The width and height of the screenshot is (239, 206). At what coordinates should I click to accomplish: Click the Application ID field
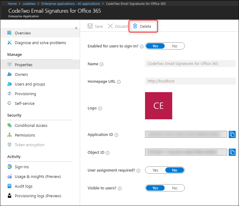186,134
